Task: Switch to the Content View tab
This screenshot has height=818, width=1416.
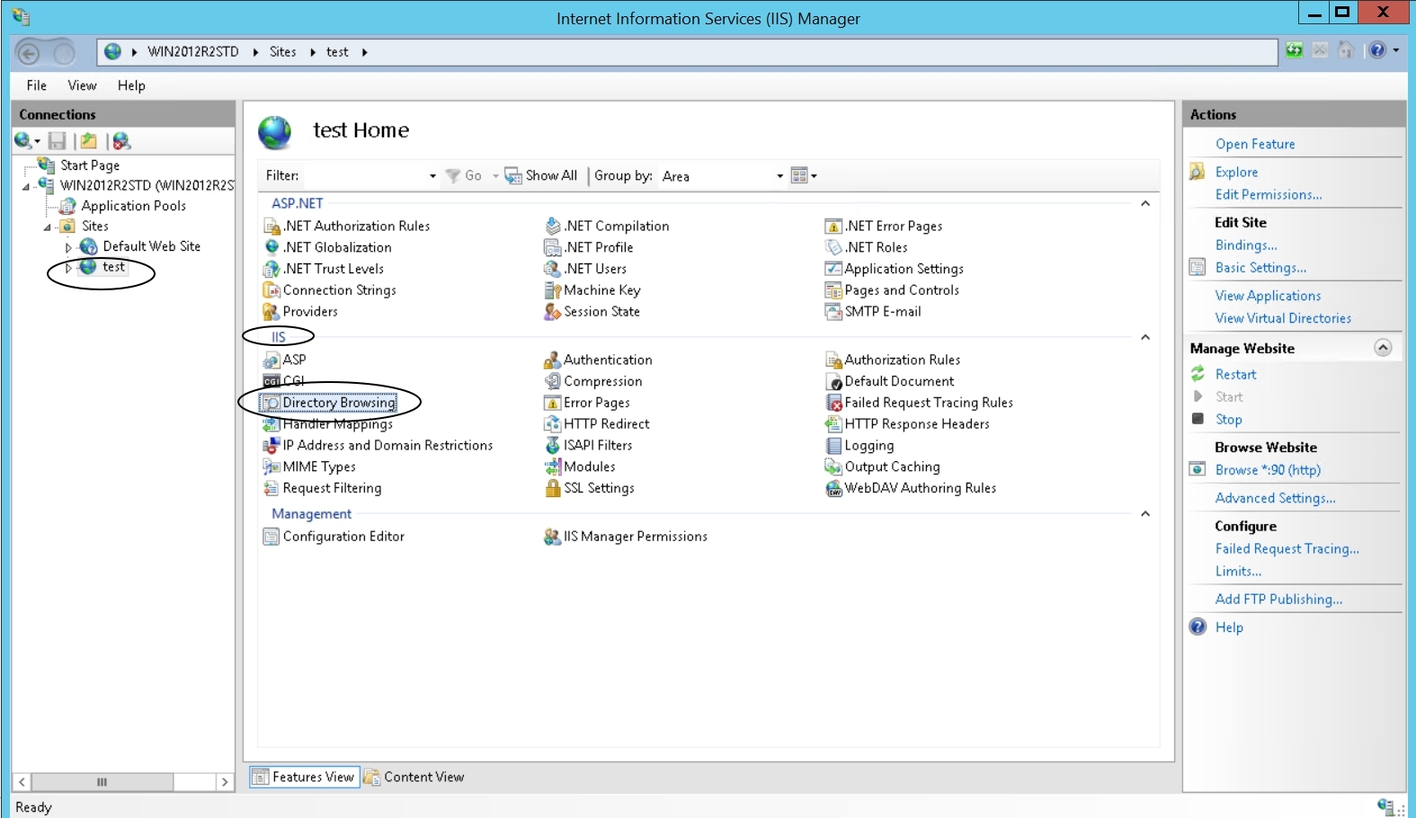Action: tap(414, 778)
